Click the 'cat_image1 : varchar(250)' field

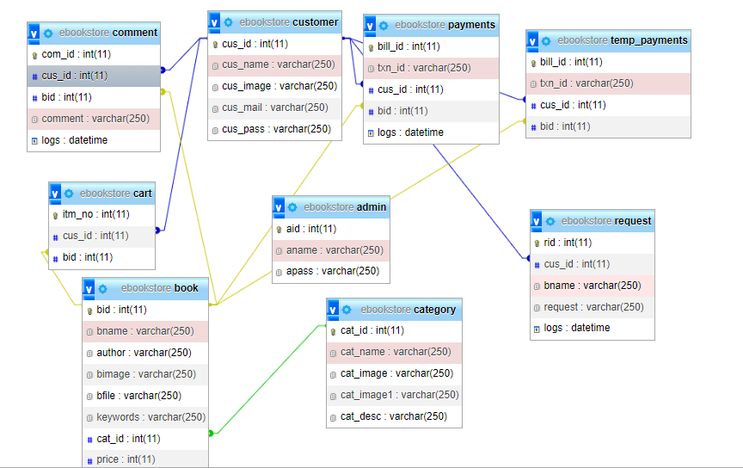pyautogui.click(x=394, y=395)
